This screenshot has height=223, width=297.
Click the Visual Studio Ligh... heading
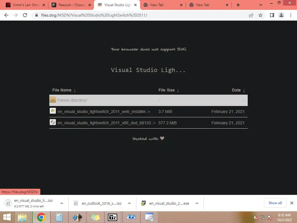[x=148, y=70]
